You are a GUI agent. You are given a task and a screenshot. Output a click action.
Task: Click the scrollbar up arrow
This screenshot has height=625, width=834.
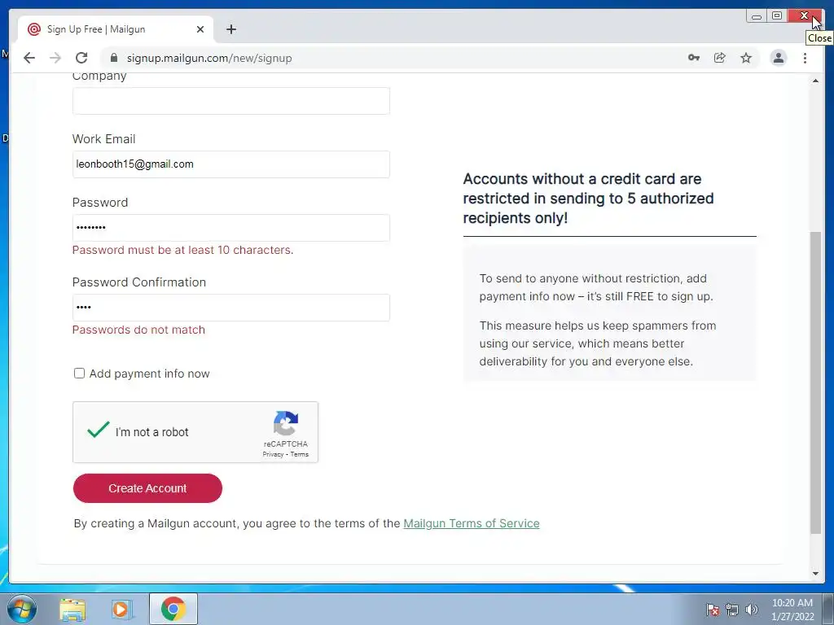coord(815,81)
